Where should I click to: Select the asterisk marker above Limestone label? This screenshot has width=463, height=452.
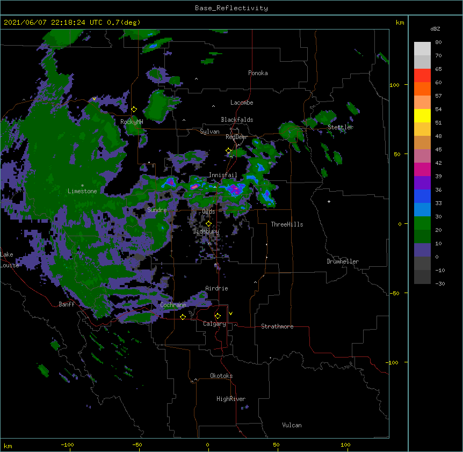point(82,186)
